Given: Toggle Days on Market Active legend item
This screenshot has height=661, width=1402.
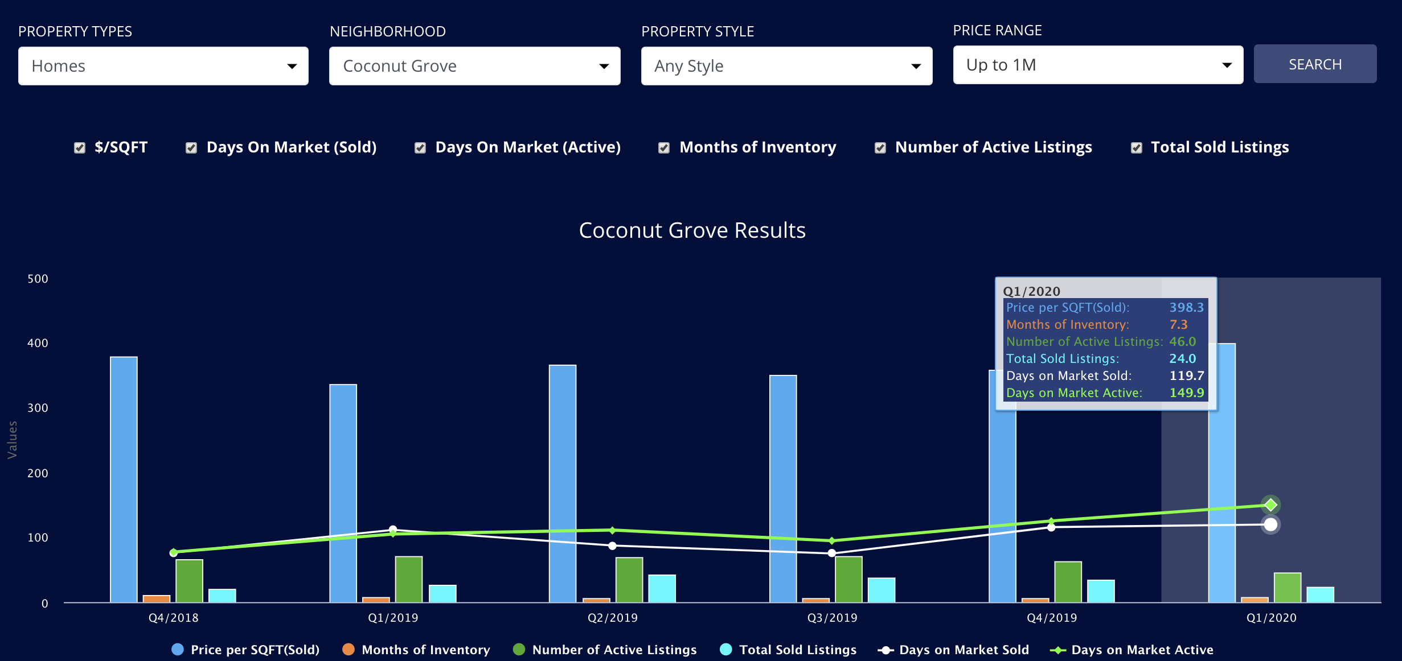Looking at the screenshot, I should [1132, 650].
